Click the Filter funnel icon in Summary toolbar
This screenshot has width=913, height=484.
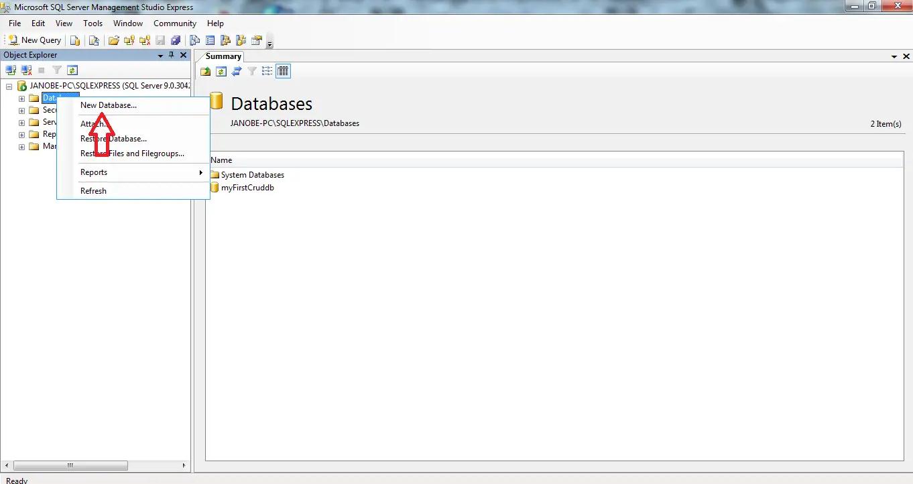pos(252,71)
